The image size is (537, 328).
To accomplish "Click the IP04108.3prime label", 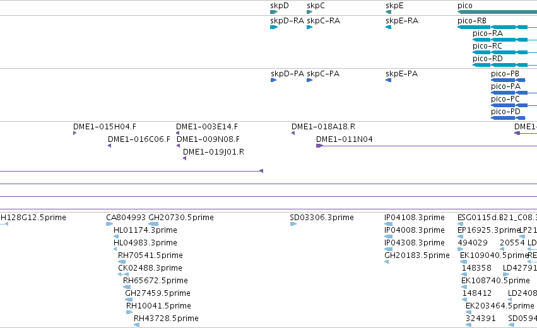I will point(415,218).
